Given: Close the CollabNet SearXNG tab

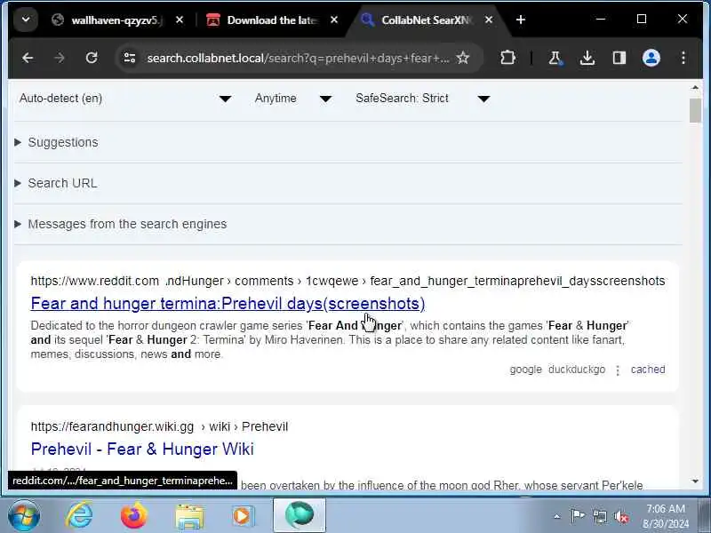Looking at the screenshot, I should click(x=489, y=20).
